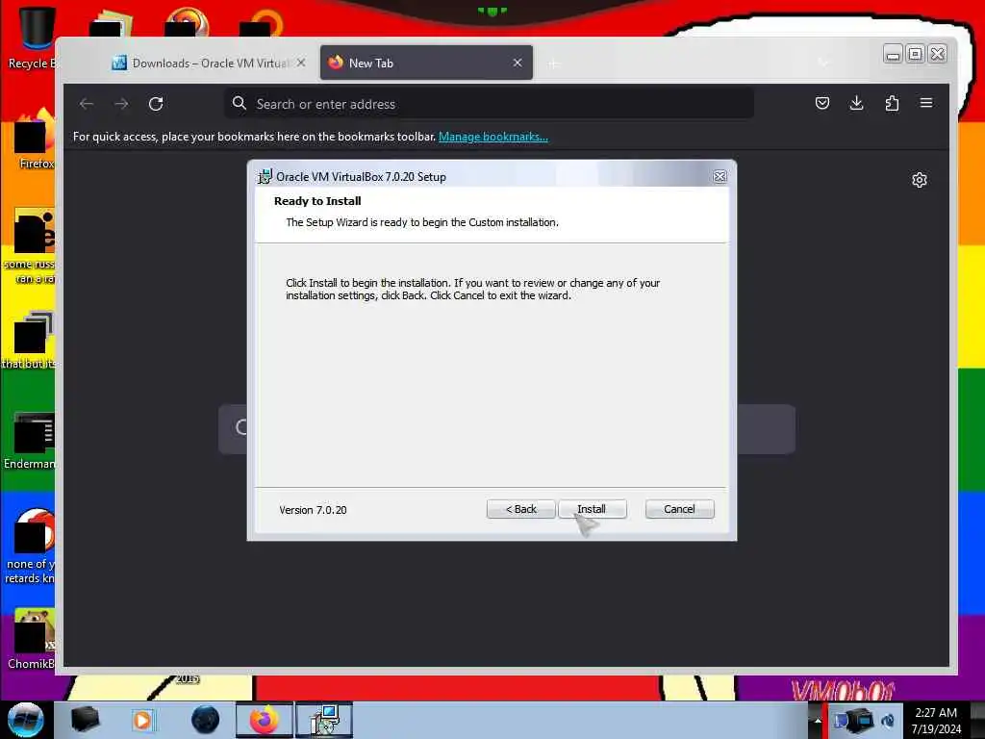
Task: Click the Firefox taskbar button
Action: [x=265, y=720]
